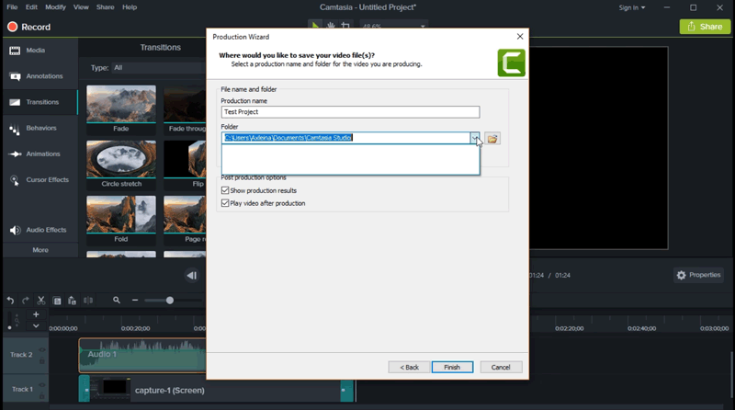Click the browse folder icon

(x=492, y=139)
